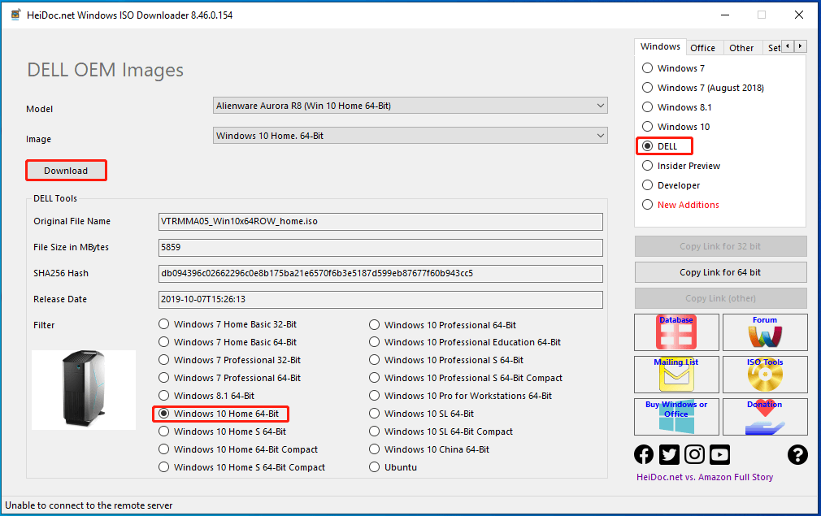The width and height of the screenshot is (821, 516).
Task: Filter by Windows 10 Home S 64-Bit Compact
Action: pyautogui.click(x=242, y=467)
